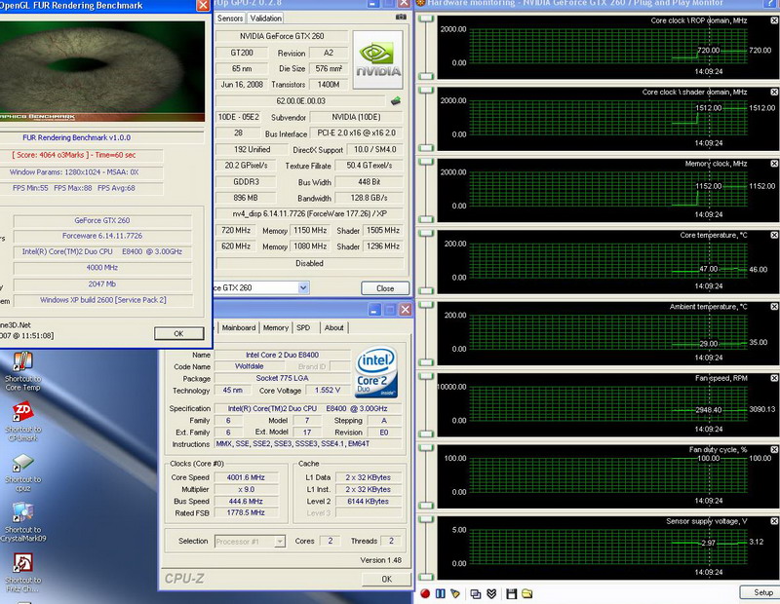Viewport: 780px width, 604px height.
Task: Click the 1.552 V core voltage value
Action: click(328, 391)
